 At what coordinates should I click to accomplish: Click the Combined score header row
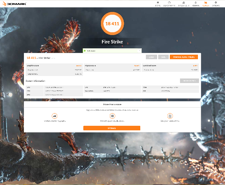(x=170, y=66)
